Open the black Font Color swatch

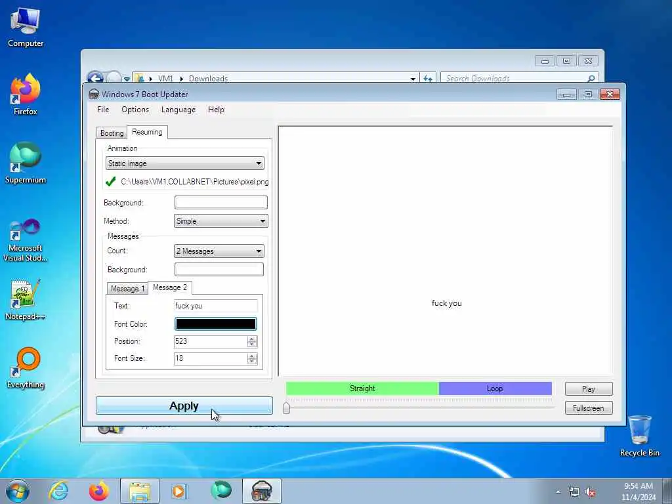[215, 324]
